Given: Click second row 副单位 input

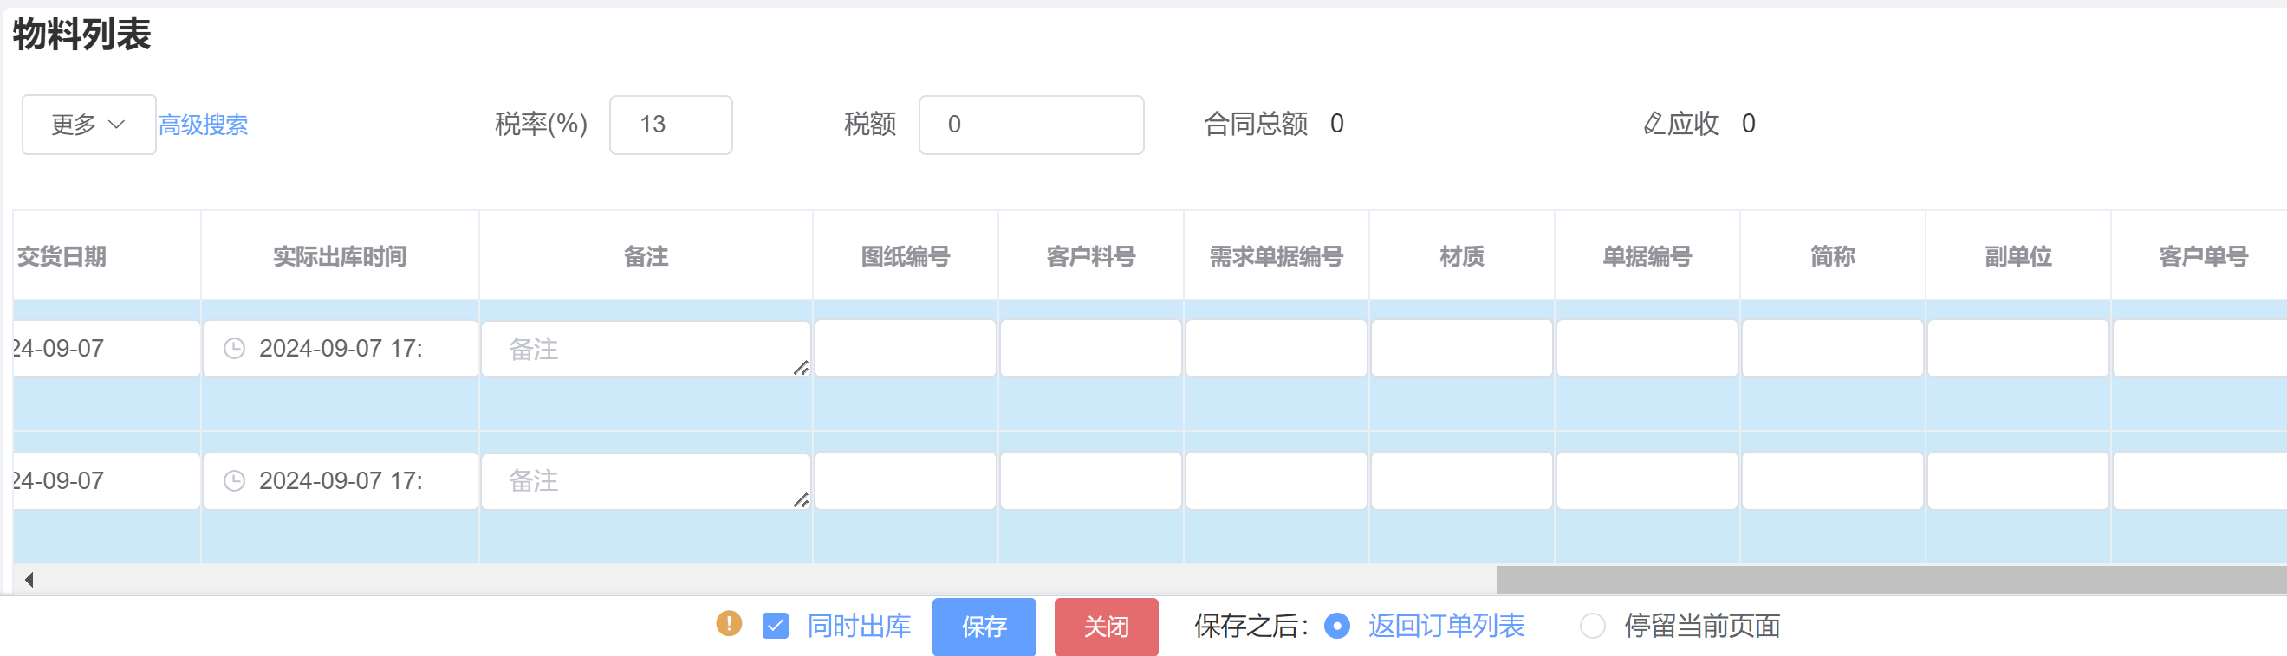Looking at the screenshot, I should [2019, 480].
